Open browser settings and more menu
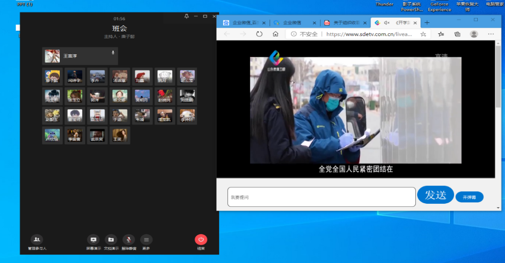 pyautogui.click(x=491, y=34)
